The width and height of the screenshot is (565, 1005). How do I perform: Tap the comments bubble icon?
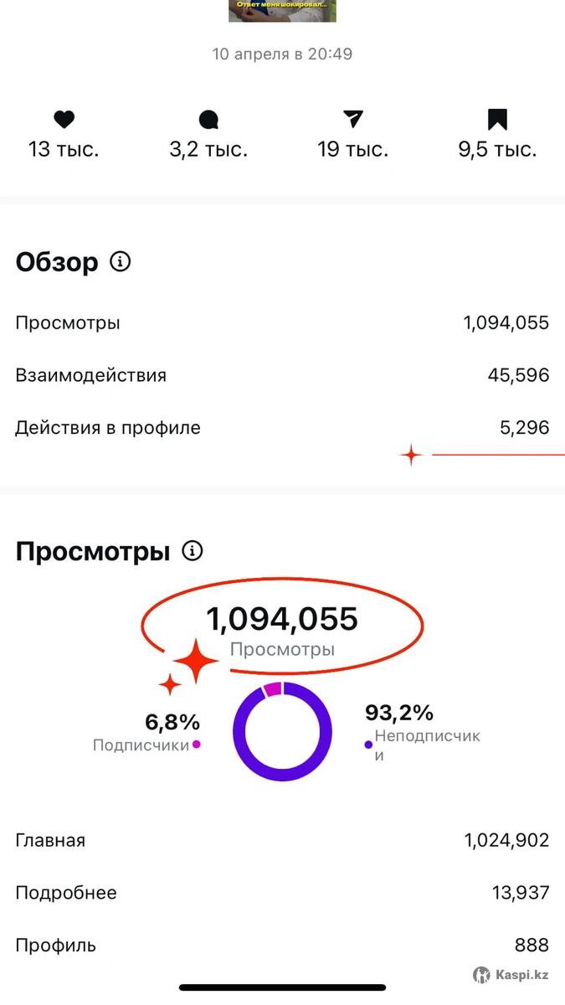point(208,120)
